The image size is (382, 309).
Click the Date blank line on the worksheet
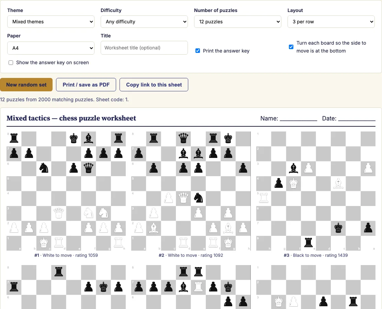[357, 119]
